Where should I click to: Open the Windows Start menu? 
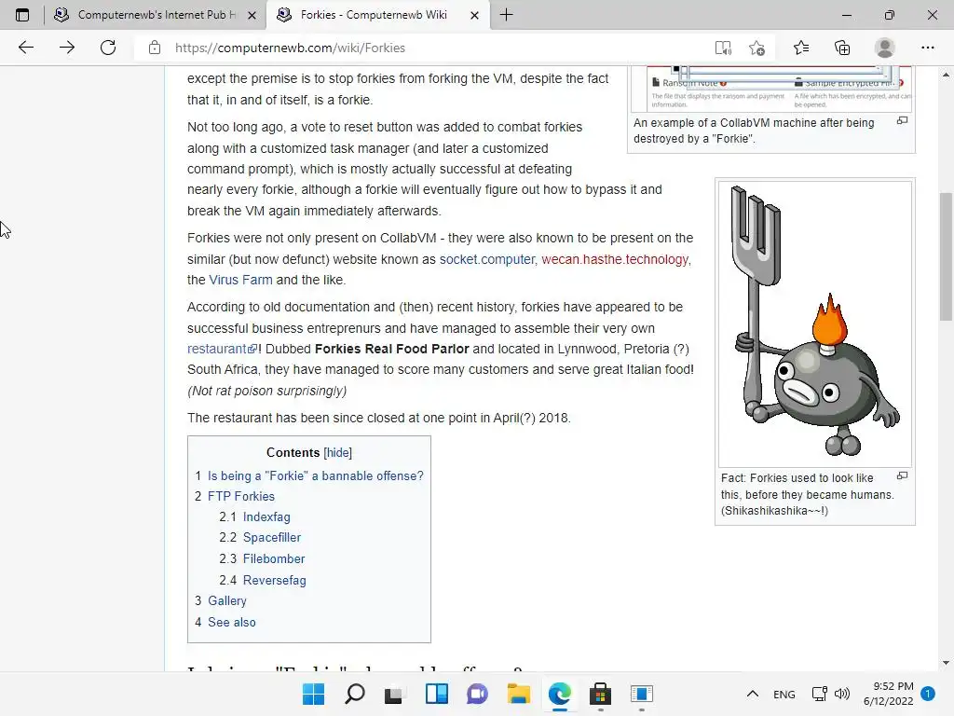point(313,694)
